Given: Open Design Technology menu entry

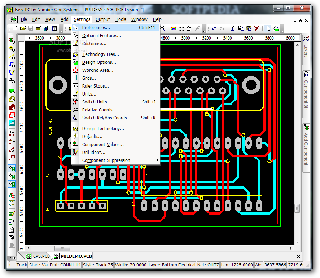Looking at the screenshot, I should coord(115,128).
